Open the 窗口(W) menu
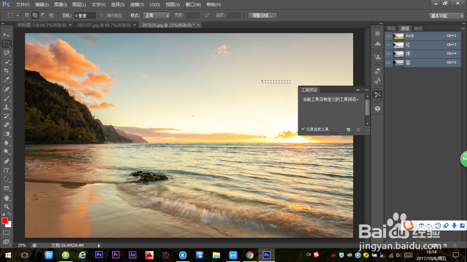 193,5
